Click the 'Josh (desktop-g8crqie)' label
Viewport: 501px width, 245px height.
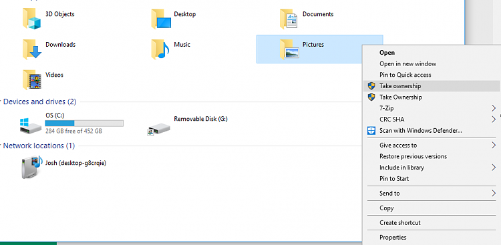(75, 163)
